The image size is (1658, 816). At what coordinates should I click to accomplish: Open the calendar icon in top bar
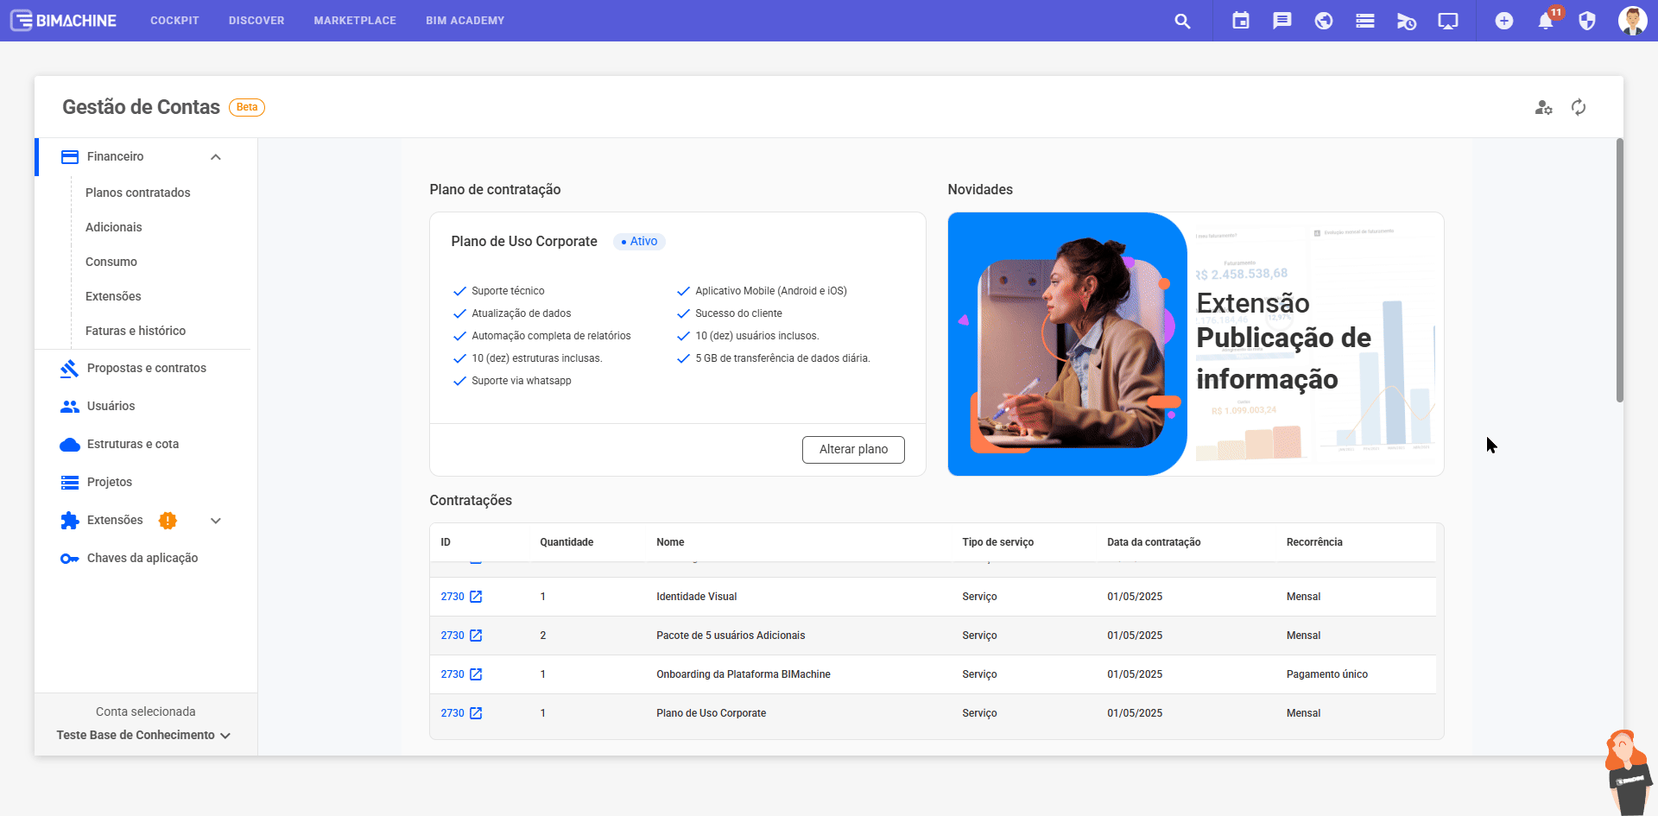point(1240,21)
